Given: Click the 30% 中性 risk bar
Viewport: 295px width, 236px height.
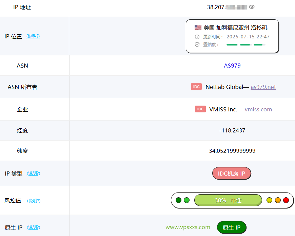Looking at the screenshot, I should tap(228, 200).
